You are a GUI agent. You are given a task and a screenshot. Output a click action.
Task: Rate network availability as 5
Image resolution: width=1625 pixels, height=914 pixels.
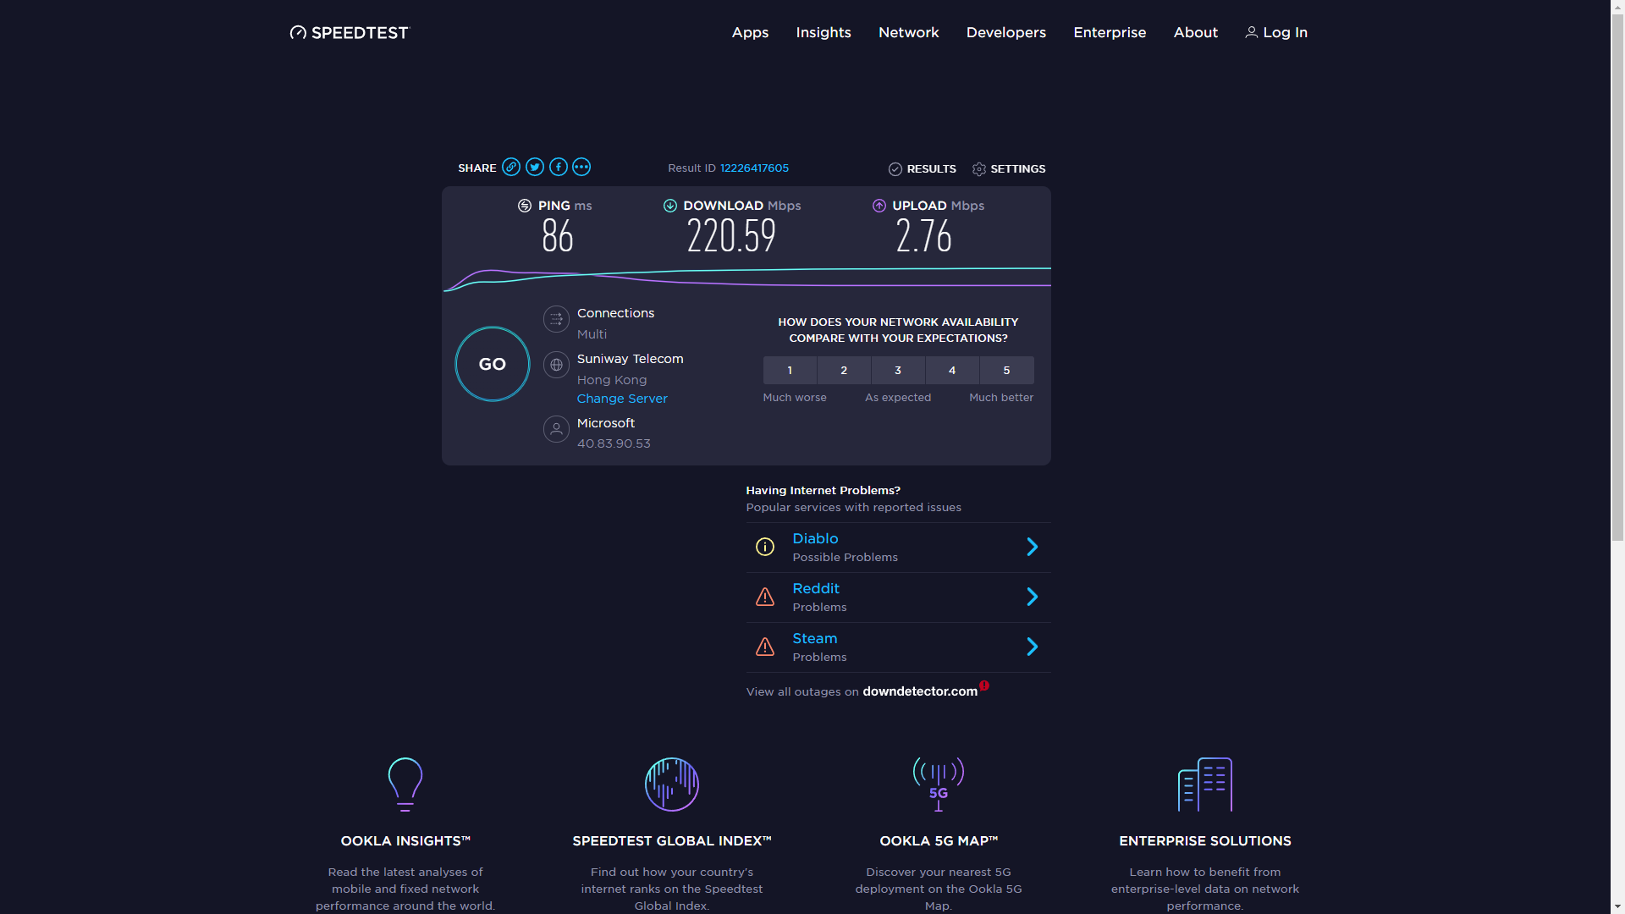click(1006, 371)
